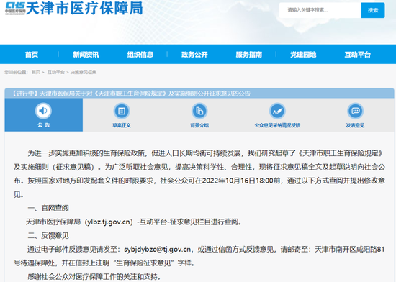Open 首页 in the navigation bar
The width and height of the screenshot is (396, 282).
click(32, 55)
